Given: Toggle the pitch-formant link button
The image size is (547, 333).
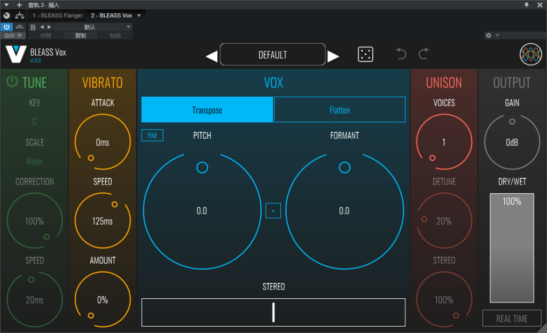Looking at the screenshot, I should pyautogui.click(x=273, y=211).
